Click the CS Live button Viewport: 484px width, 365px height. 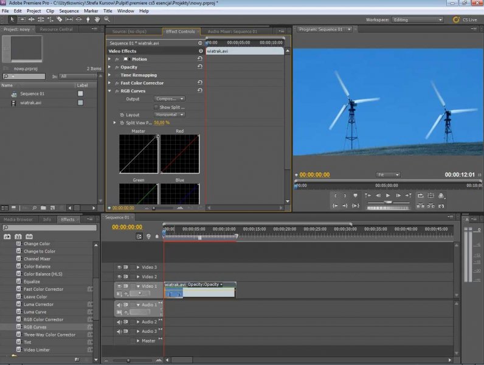coord(465,19)
